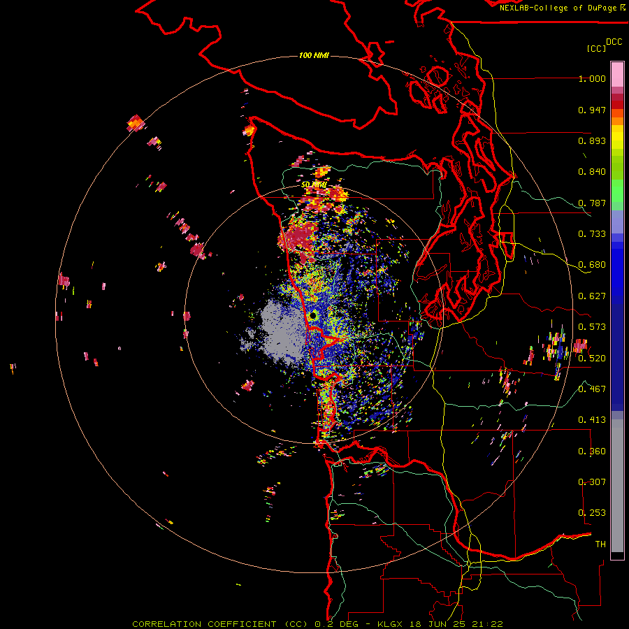Click the 18 JUN 25 date text
This screenshot has width=629, height=629.
436,624
